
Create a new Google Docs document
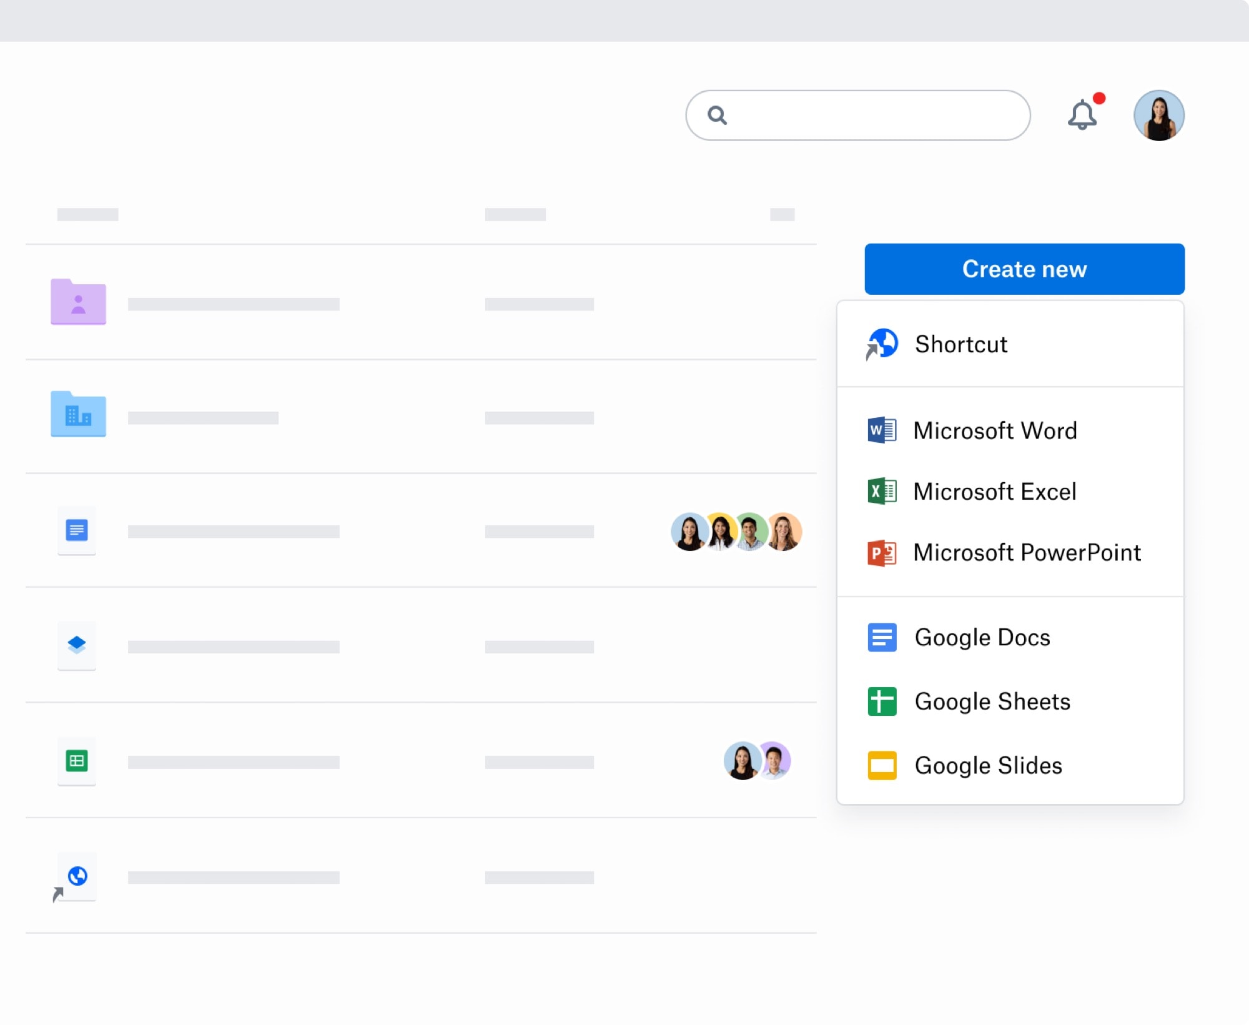(x=982, y=638)
